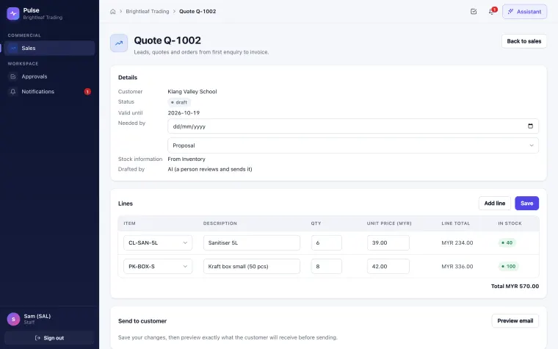The height and width of the screenshot is (349, 558).
Task: Click the Needed by date field
Action: tap(353, 126)
